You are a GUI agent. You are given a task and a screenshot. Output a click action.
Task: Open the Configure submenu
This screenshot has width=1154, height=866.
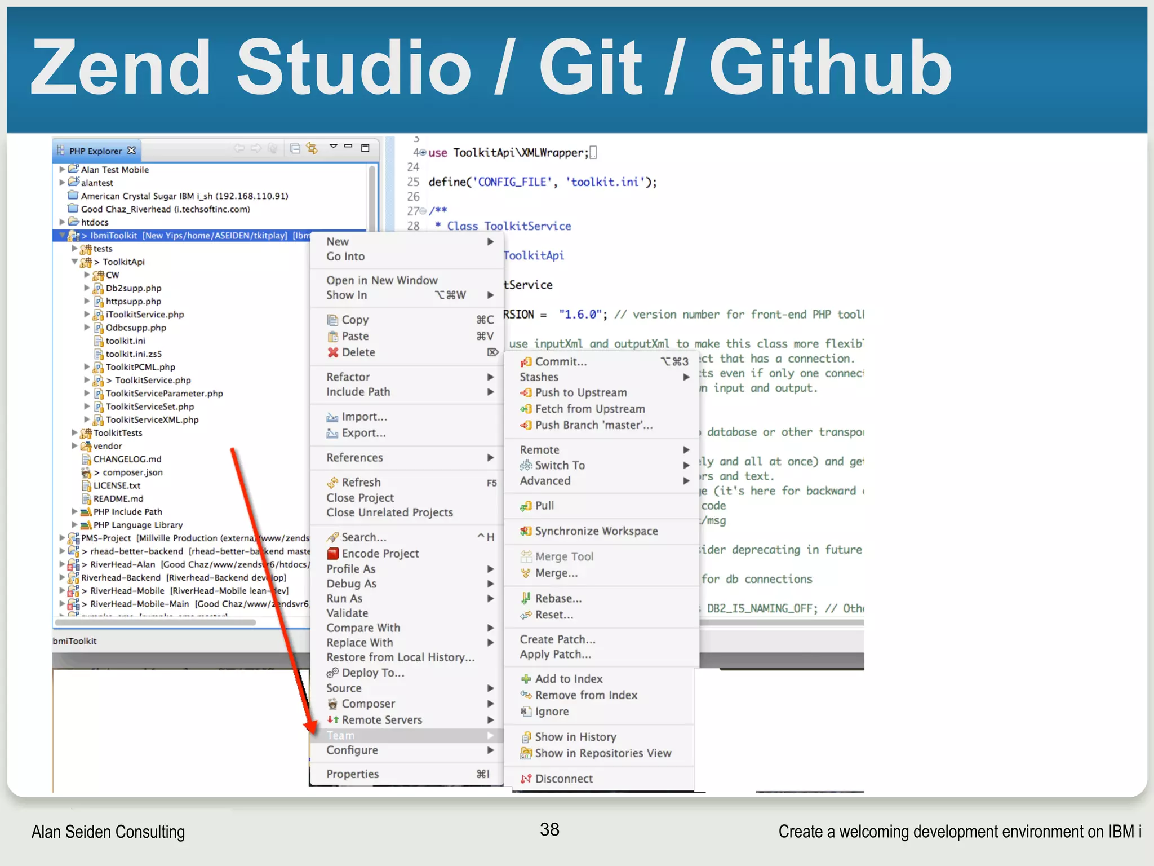pos(406,750)
